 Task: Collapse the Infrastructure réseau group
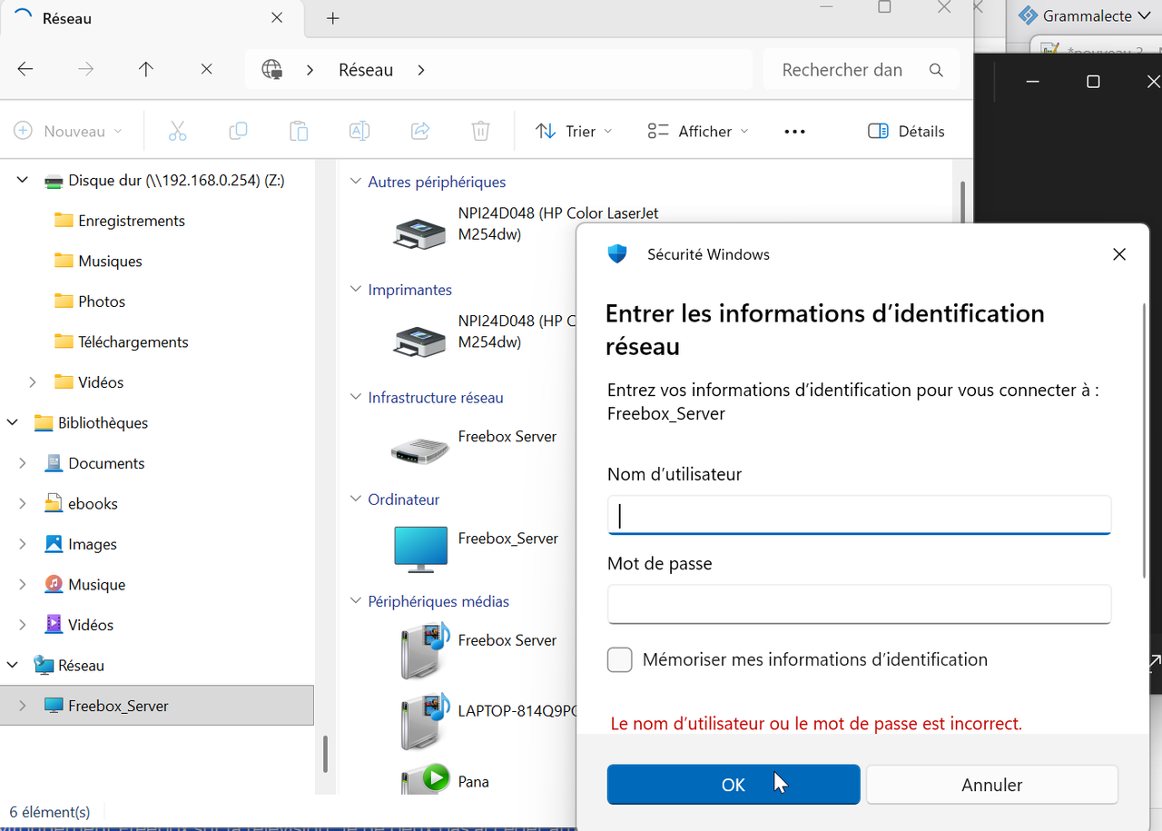pos(356,398)
